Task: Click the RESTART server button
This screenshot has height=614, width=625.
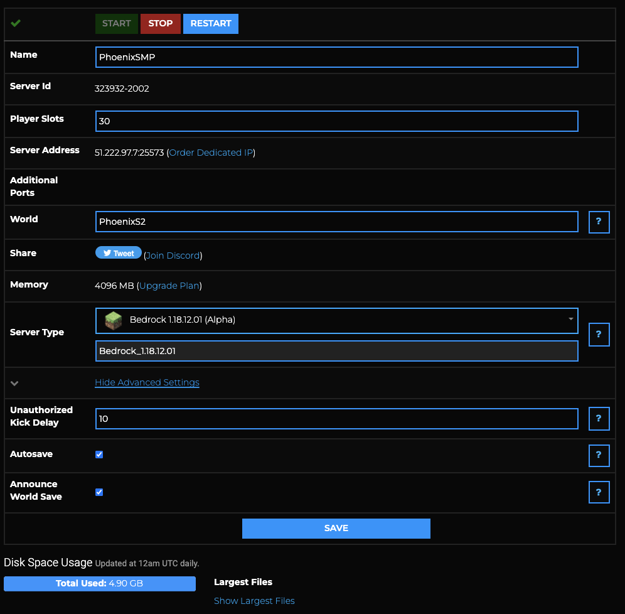Action: click(x=210, y=23)
